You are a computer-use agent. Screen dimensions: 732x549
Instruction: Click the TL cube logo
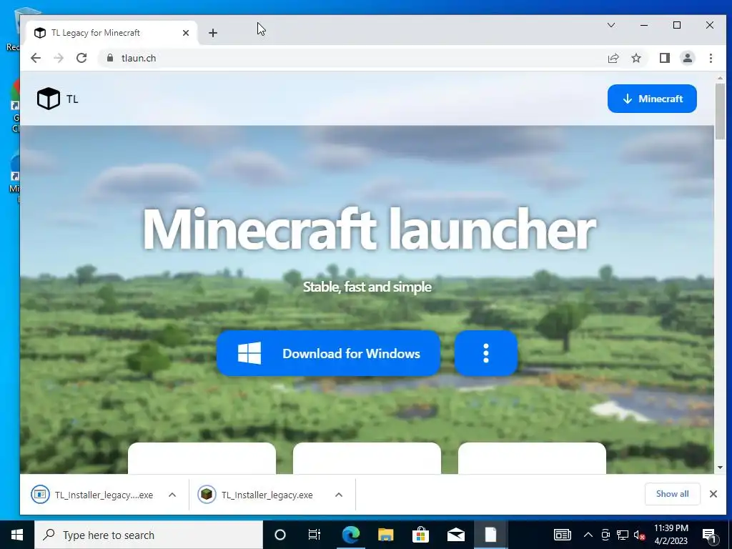tap(49, 99)
